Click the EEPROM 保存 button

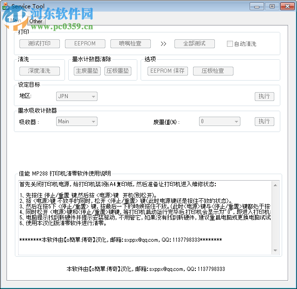(x=168, y=71)
